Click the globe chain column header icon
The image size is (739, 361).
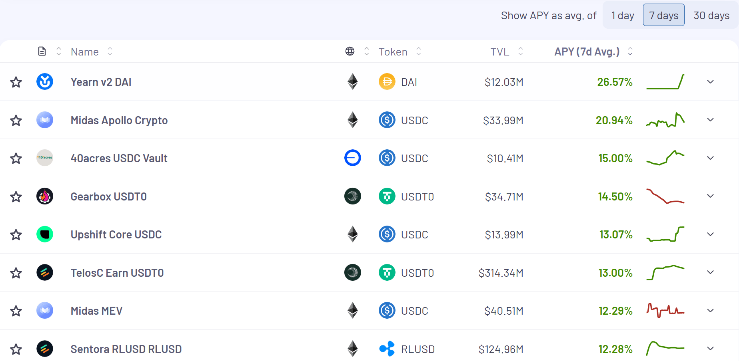[350, 52]
